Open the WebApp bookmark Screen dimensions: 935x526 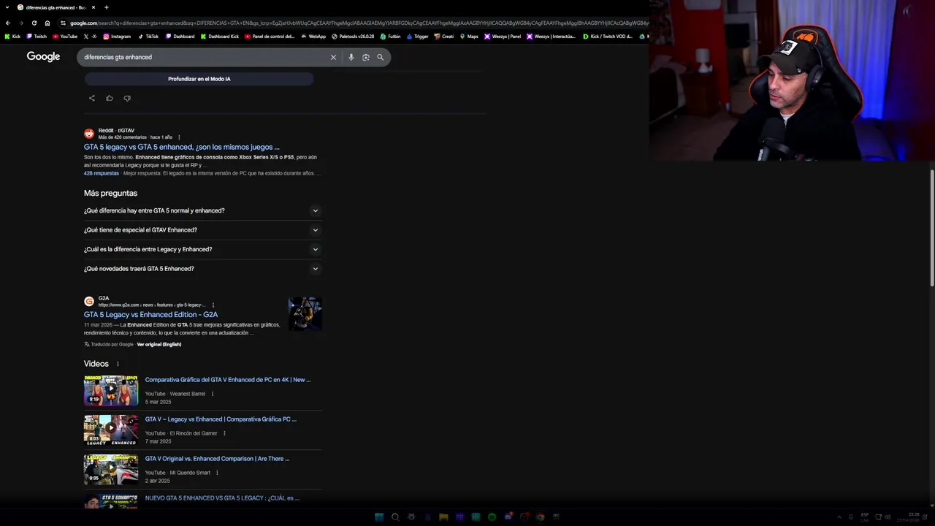click(313, 37)
